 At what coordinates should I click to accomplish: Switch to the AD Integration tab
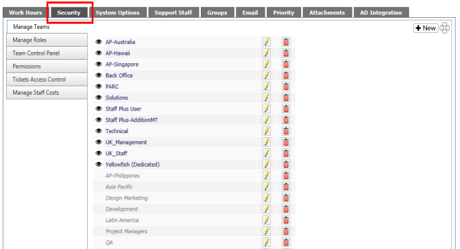coord(380,12)
